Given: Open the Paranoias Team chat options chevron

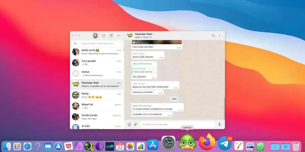Looking at the screenshot, I should [x=219, y=35].
